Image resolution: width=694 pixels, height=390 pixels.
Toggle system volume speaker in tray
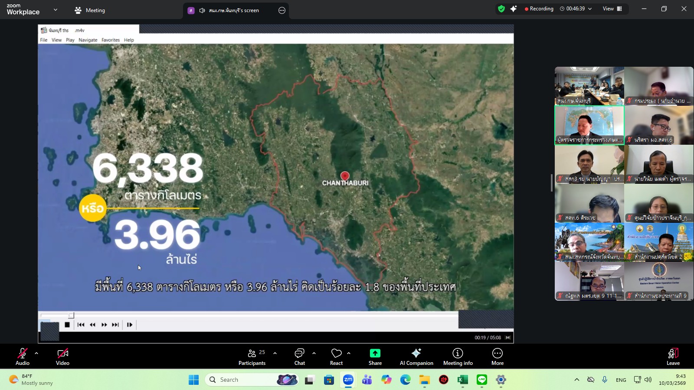pyautogui.click(x=648, y=380)
